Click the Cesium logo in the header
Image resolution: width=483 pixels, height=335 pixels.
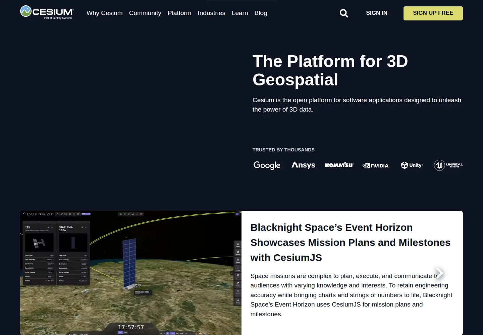[x=47, y=12]
